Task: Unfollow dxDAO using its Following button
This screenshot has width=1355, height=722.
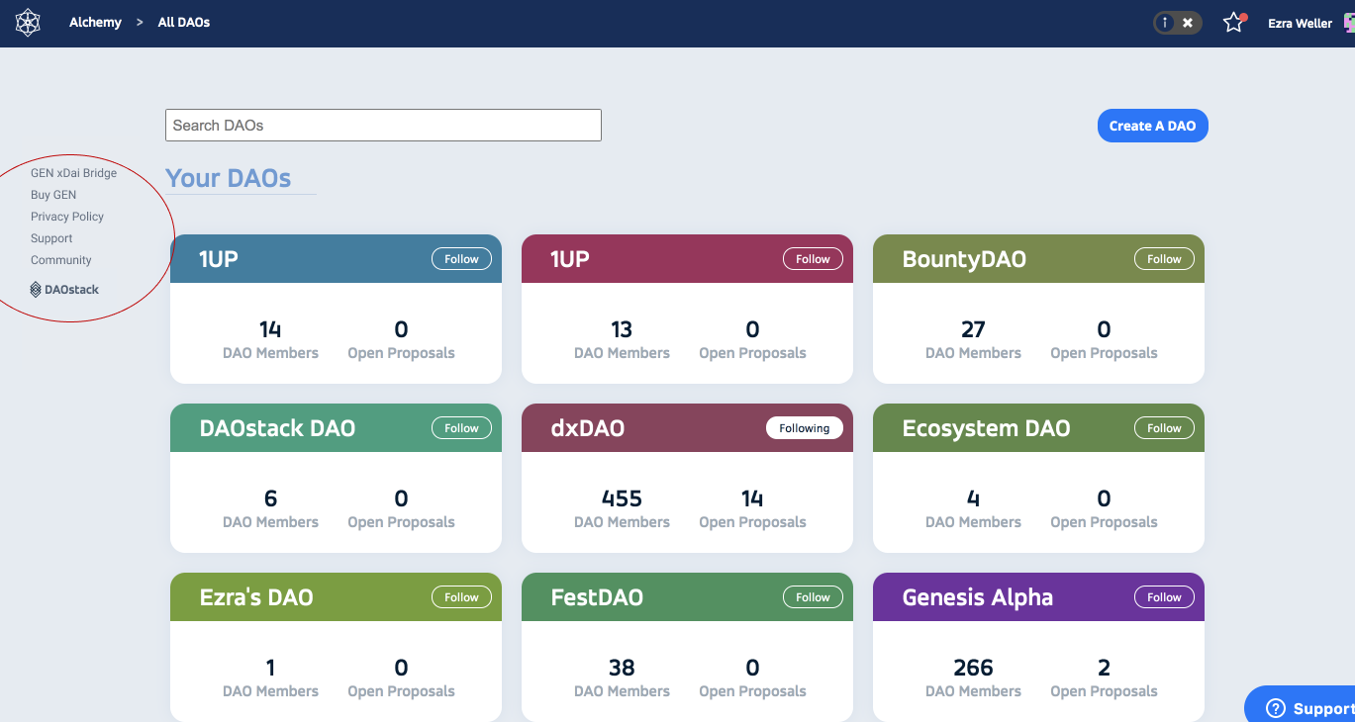Action: (805, 427)
